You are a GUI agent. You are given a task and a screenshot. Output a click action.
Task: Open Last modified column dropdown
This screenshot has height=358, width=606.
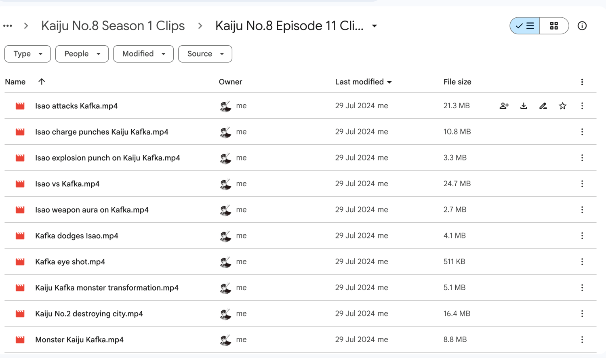(x=389, y=82)
